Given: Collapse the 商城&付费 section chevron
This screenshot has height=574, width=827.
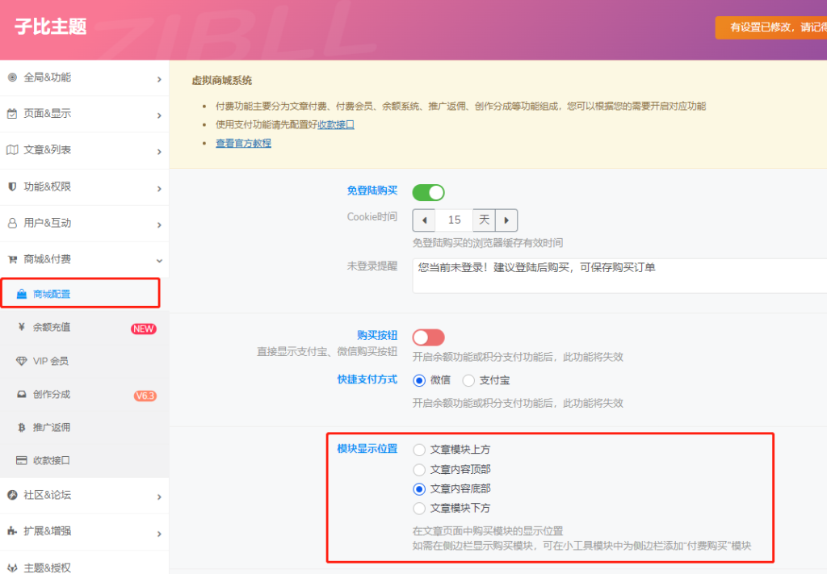Looking at the screenshot, I should tap(159, 261).
